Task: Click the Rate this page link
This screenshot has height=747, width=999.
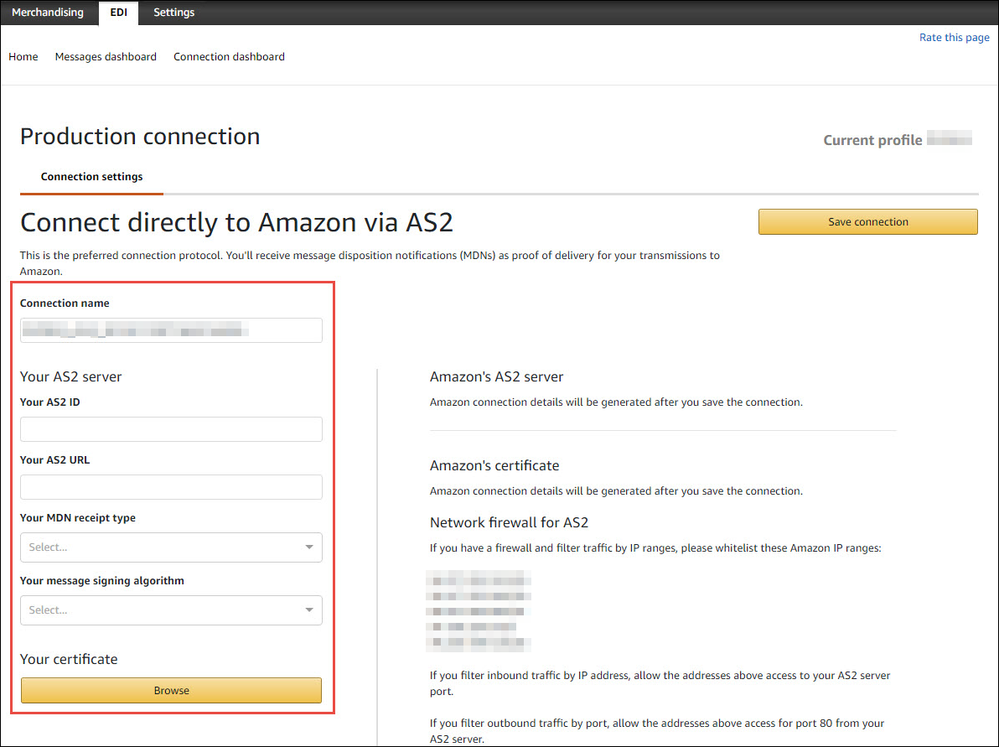Action: [x=954, y=38]
